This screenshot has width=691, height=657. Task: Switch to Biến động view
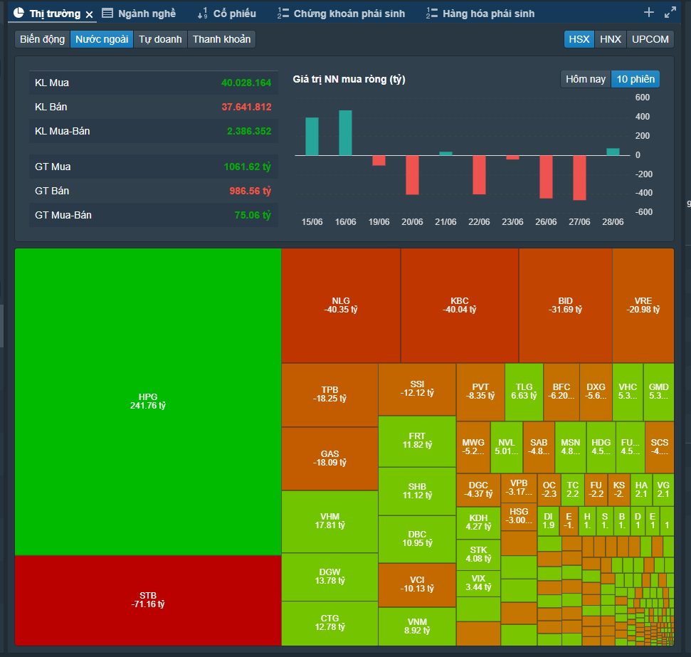(x=42, y=39)
